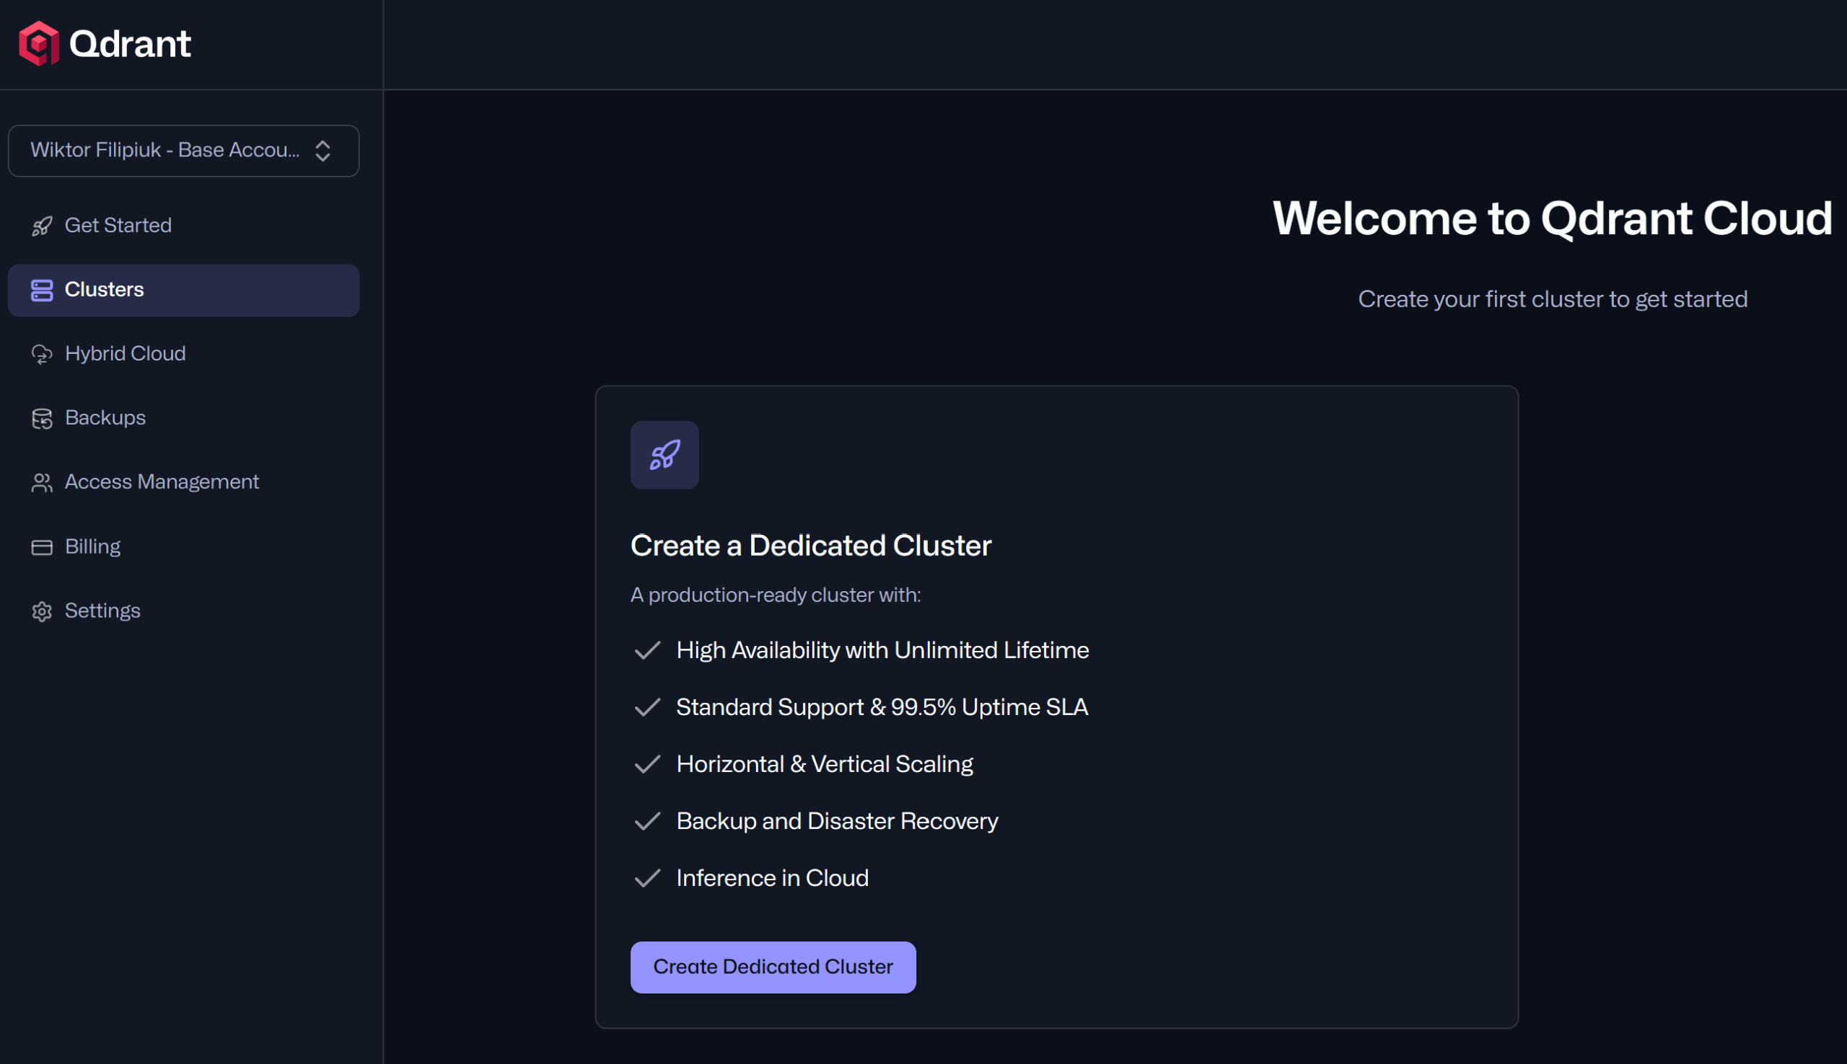Navigate to Access Management
Image resolution: width=1847 pixels, height=1064 pixels.
tap(183, 482)
